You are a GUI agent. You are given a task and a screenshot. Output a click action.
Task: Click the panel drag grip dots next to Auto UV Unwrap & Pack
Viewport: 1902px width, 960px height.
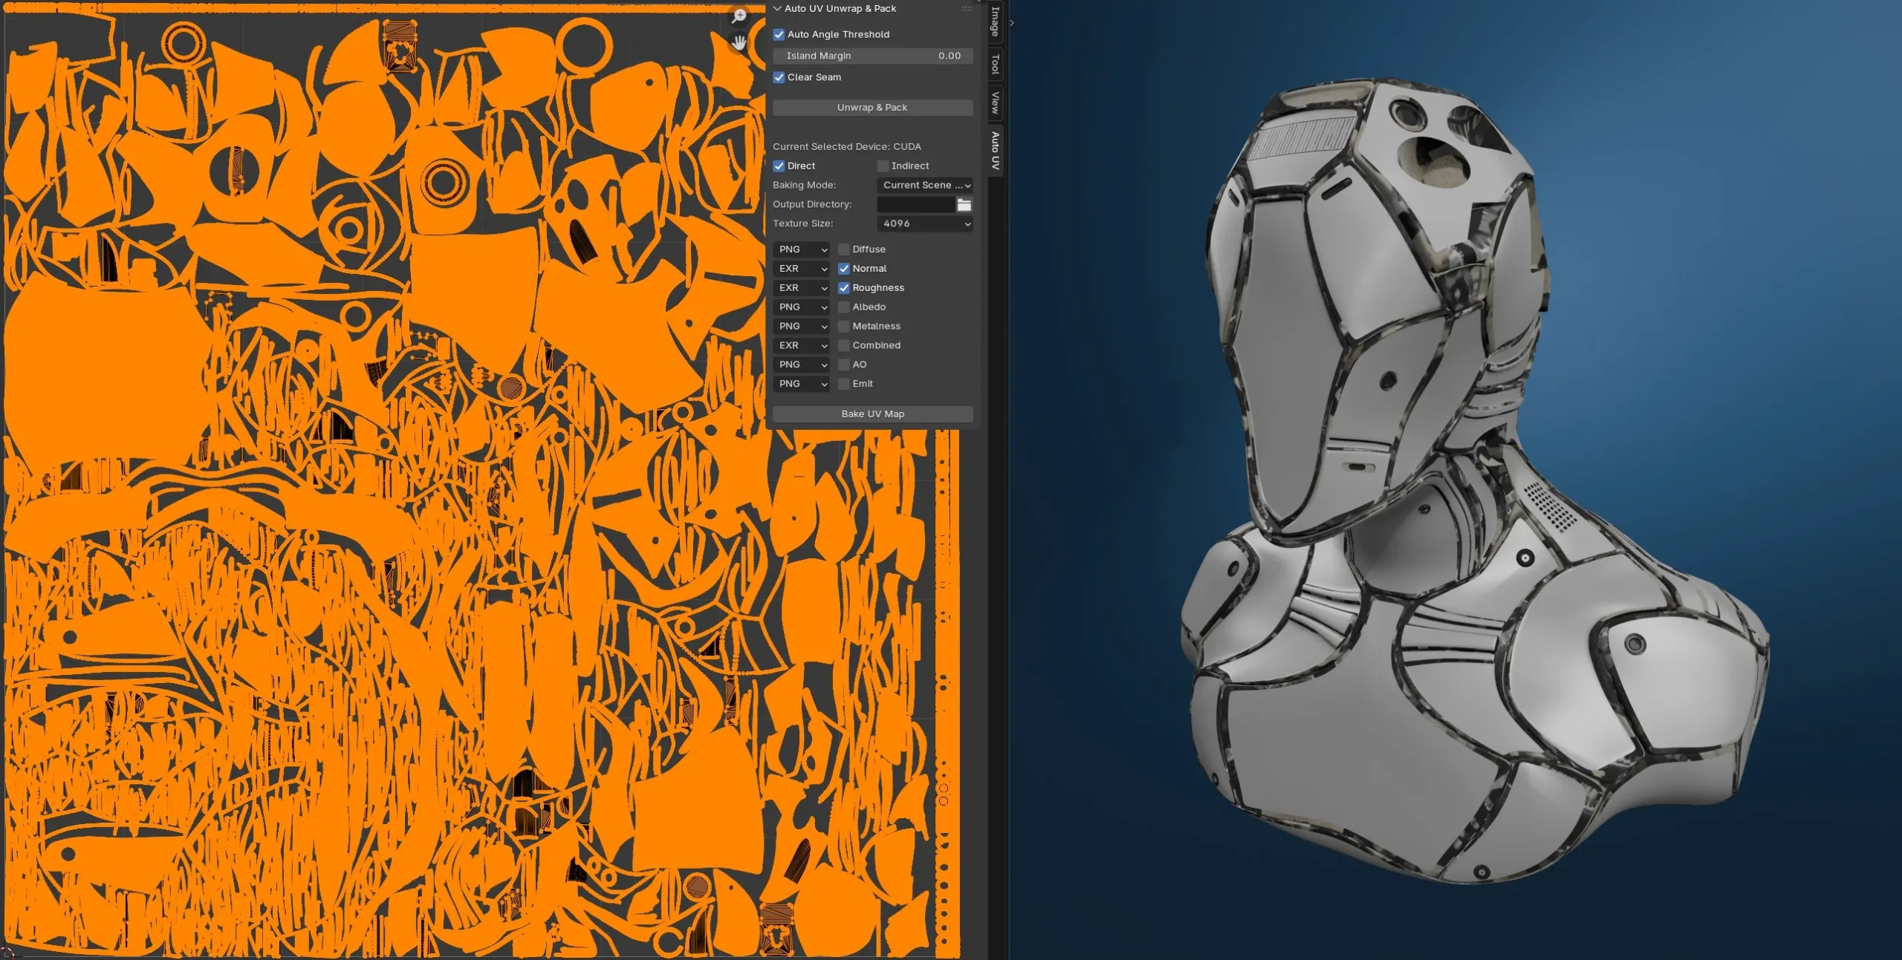pos(967,8)
